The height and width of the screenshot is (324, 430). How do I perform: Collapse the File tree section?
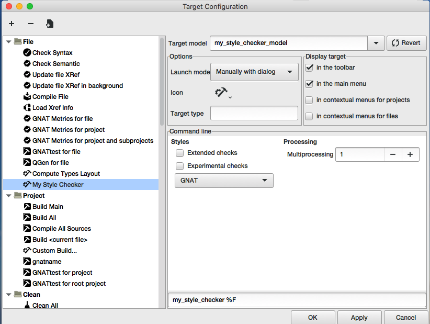8,41
